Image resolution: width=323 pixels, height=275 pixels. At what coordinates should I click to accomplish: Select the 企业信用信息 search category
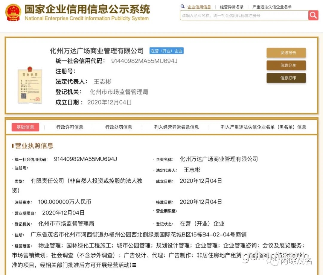tap(199, 7)
